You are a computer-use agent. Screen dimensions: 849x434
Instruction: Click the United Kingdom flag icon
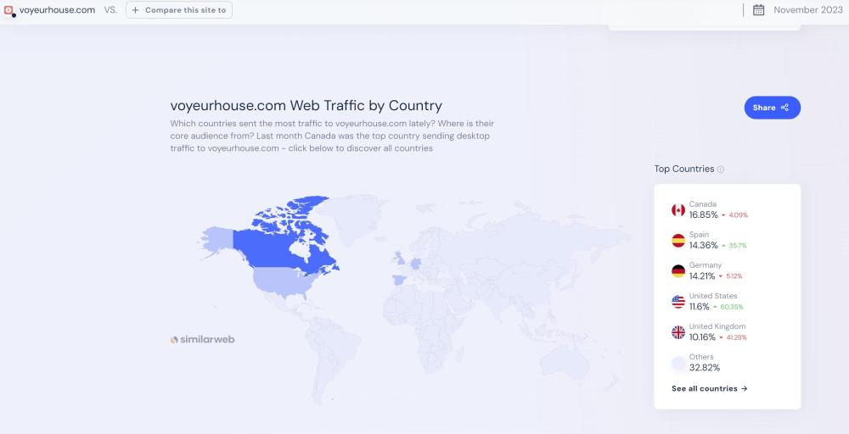pos(678,332)
